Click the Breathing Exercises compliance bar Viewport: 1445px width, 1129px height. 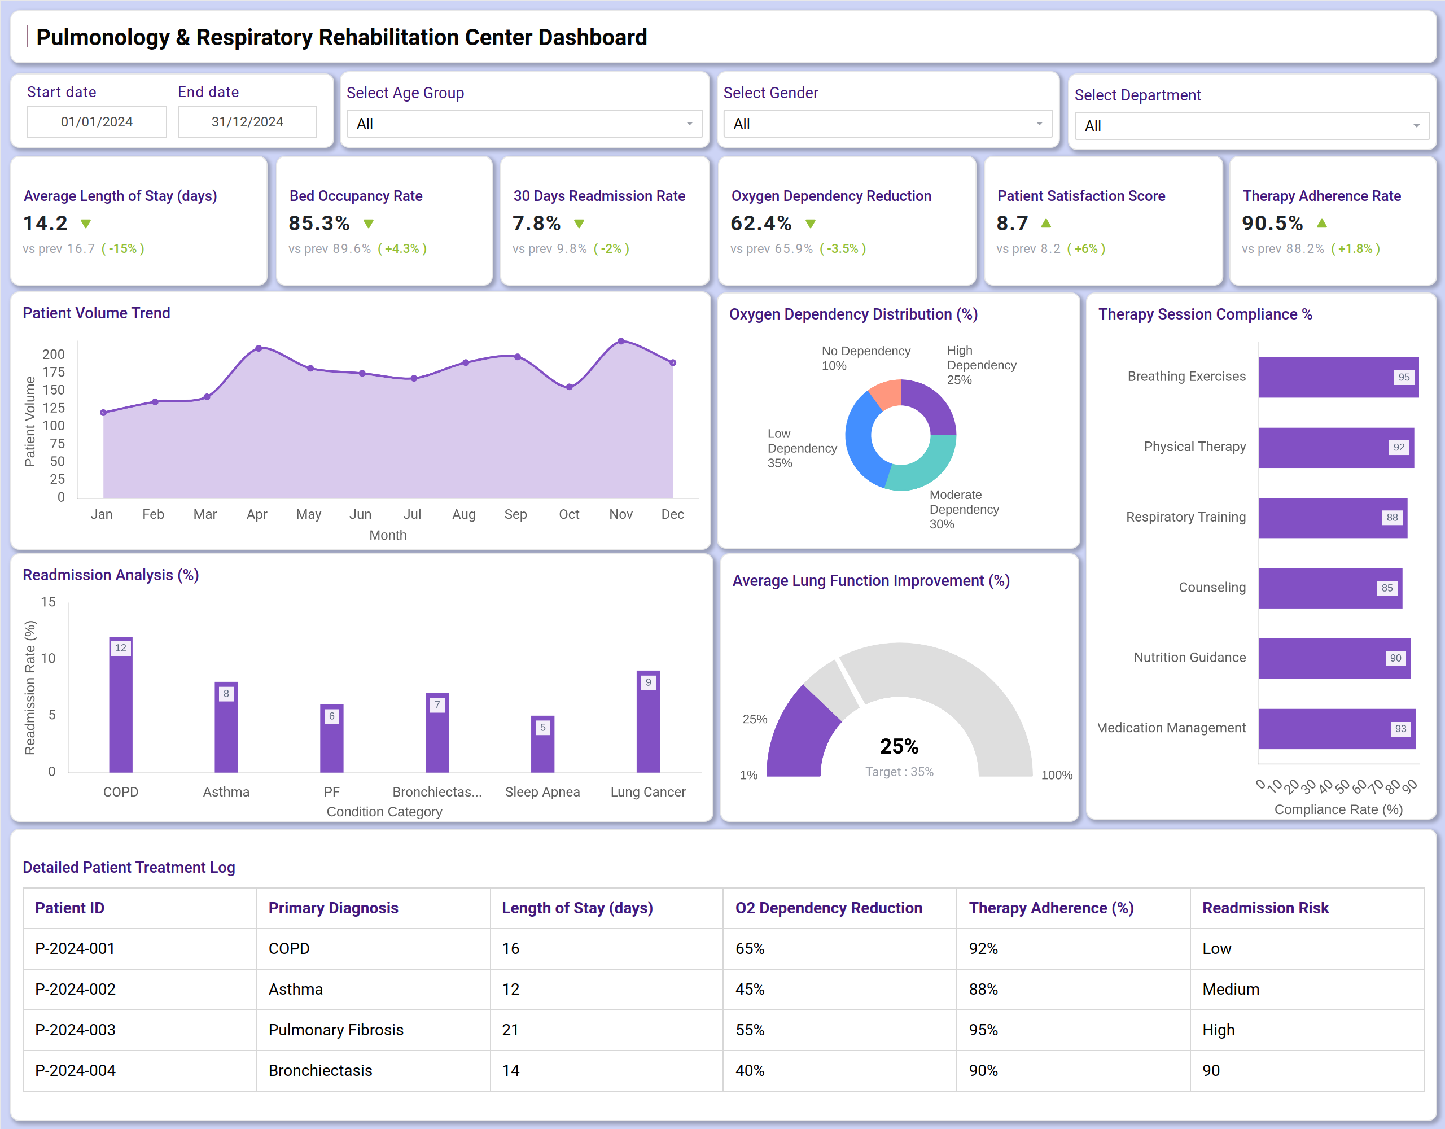(x=1338, y=377)
